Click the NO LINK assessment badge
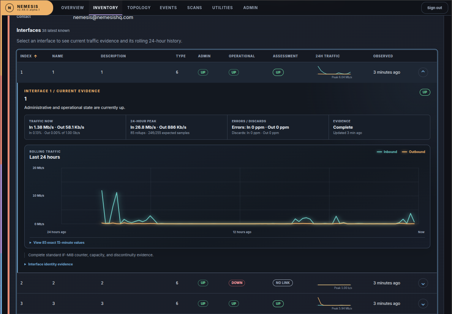 tap(283, 283)
